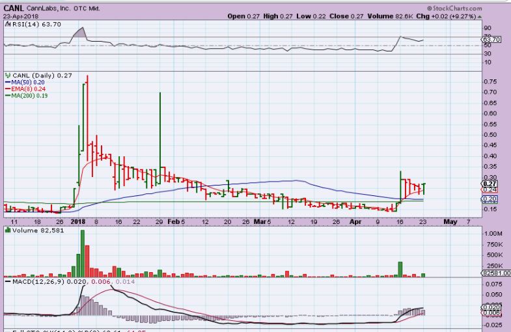Select the CANL ticker symbol heading
The height and width of the screenshot is (332, 511).
14,8
